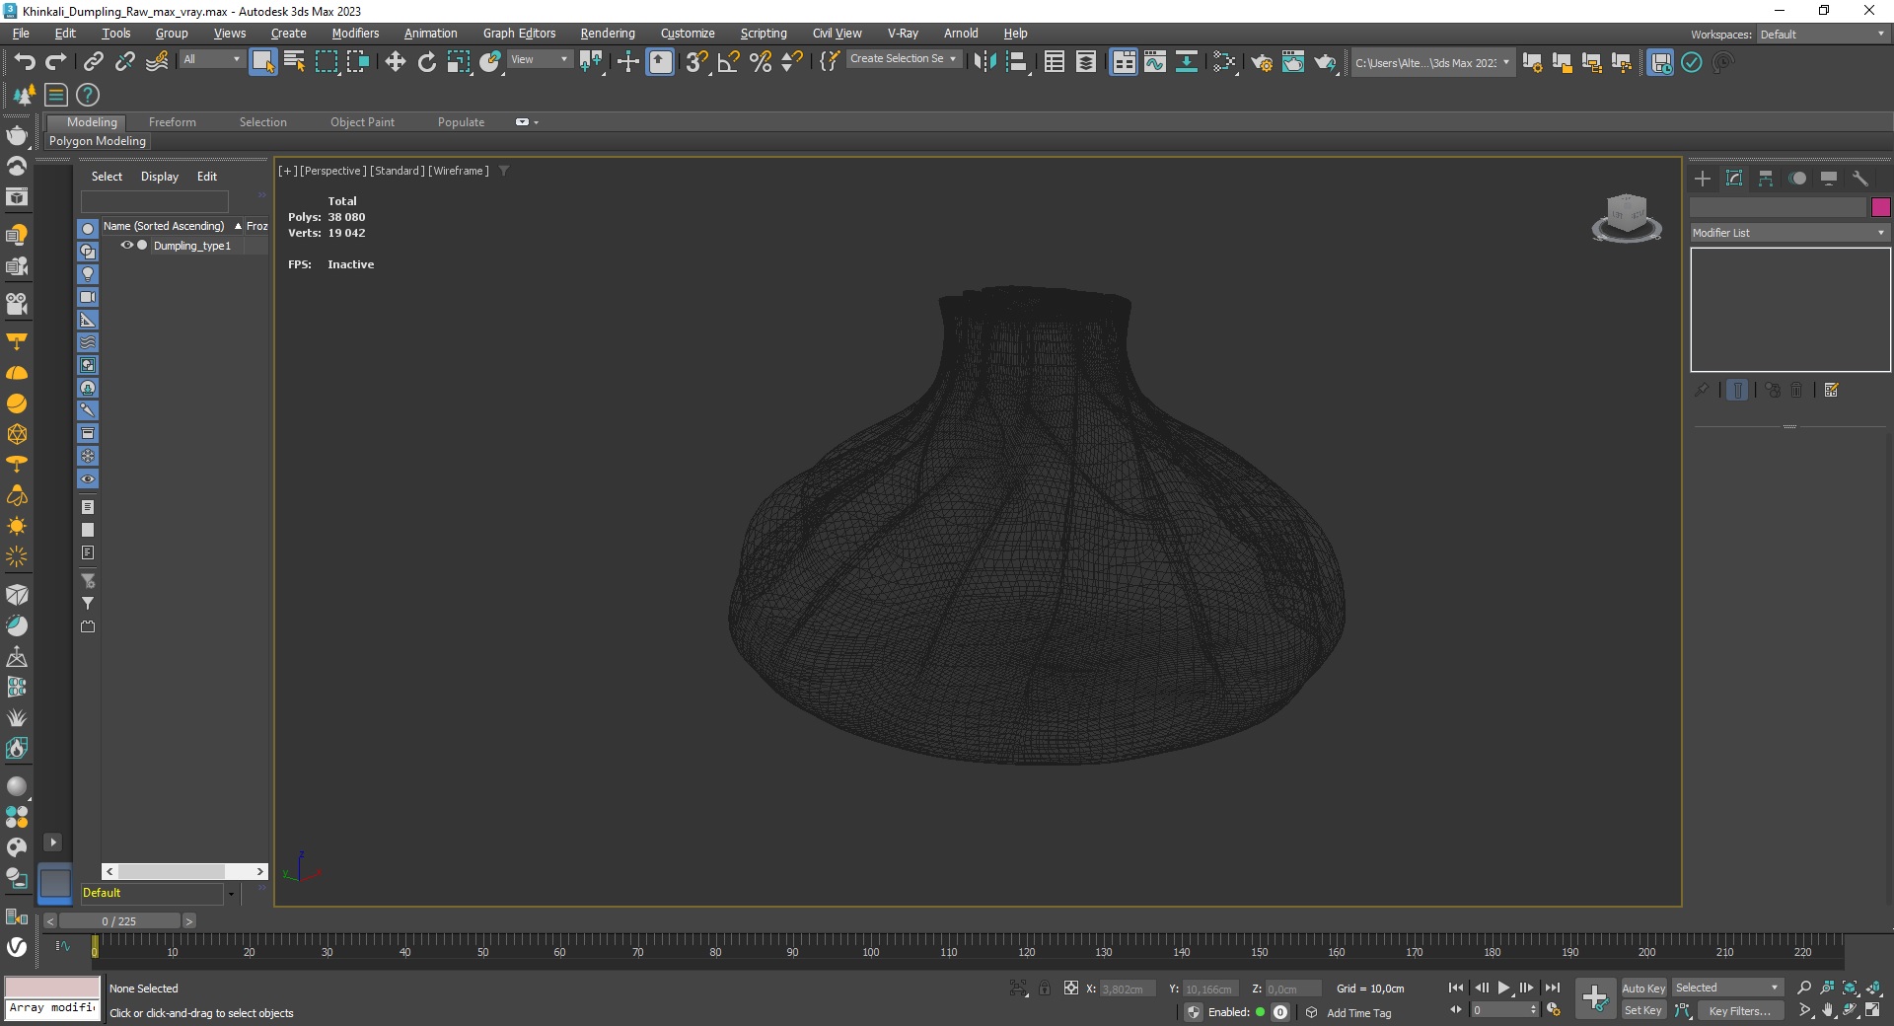
Task: Open the selection filter 'All' dropdown
Action: pos(212,59)
